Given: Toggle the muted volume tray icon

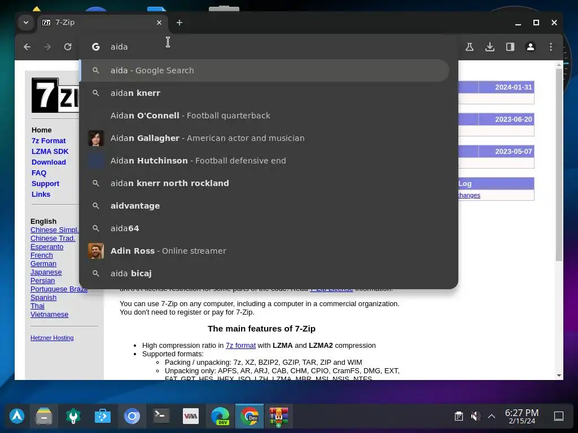Looking at the screenshot, I should 475,416.
